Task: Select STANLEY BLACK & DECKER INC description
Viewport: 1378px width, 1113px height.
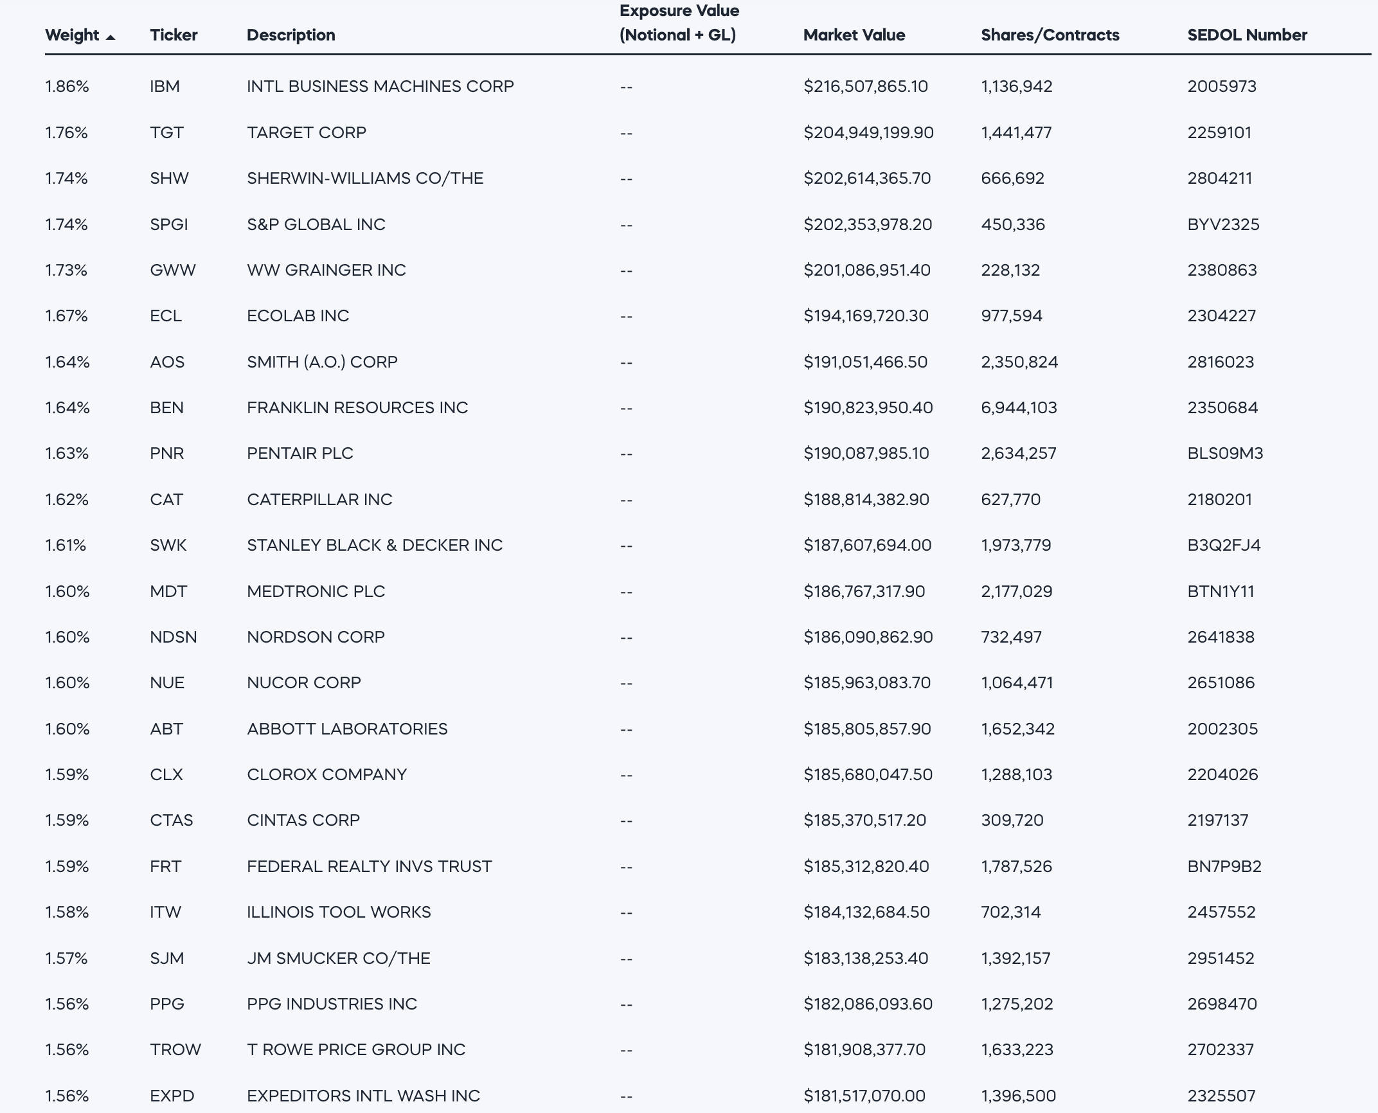Action: point(375,545)
